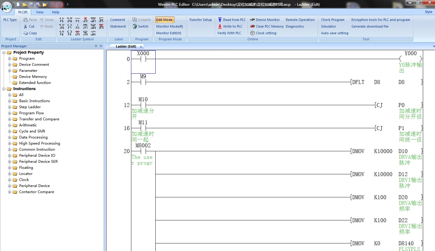Toggle Edit Mode off
This screenshot has height=251, width=435.
tap(164, 20)
